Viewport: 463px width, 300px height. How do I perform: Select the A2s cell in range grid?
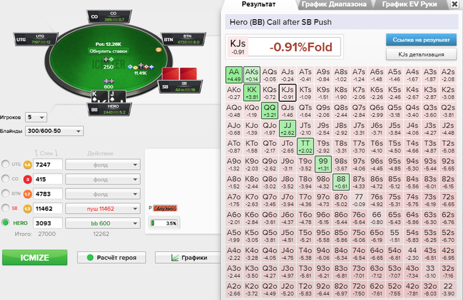coord(448,75)
